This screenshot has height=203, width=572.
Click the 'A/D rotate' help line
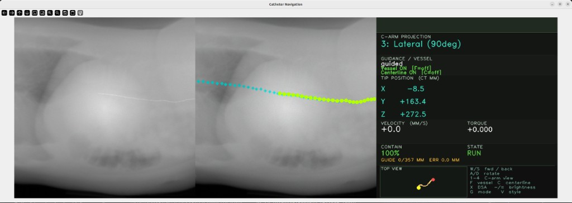coord(485,173)
